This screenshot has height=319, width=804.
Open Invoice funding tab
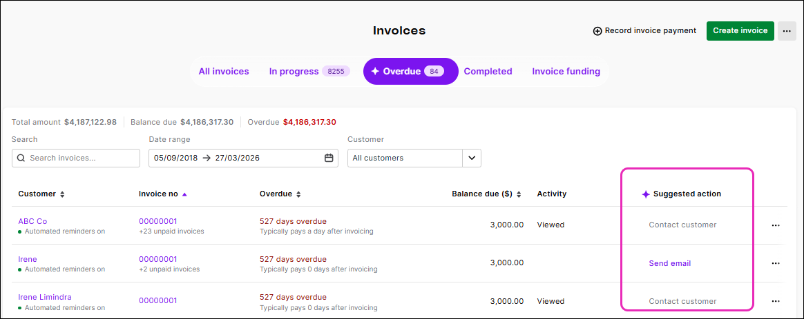(566, 72)
